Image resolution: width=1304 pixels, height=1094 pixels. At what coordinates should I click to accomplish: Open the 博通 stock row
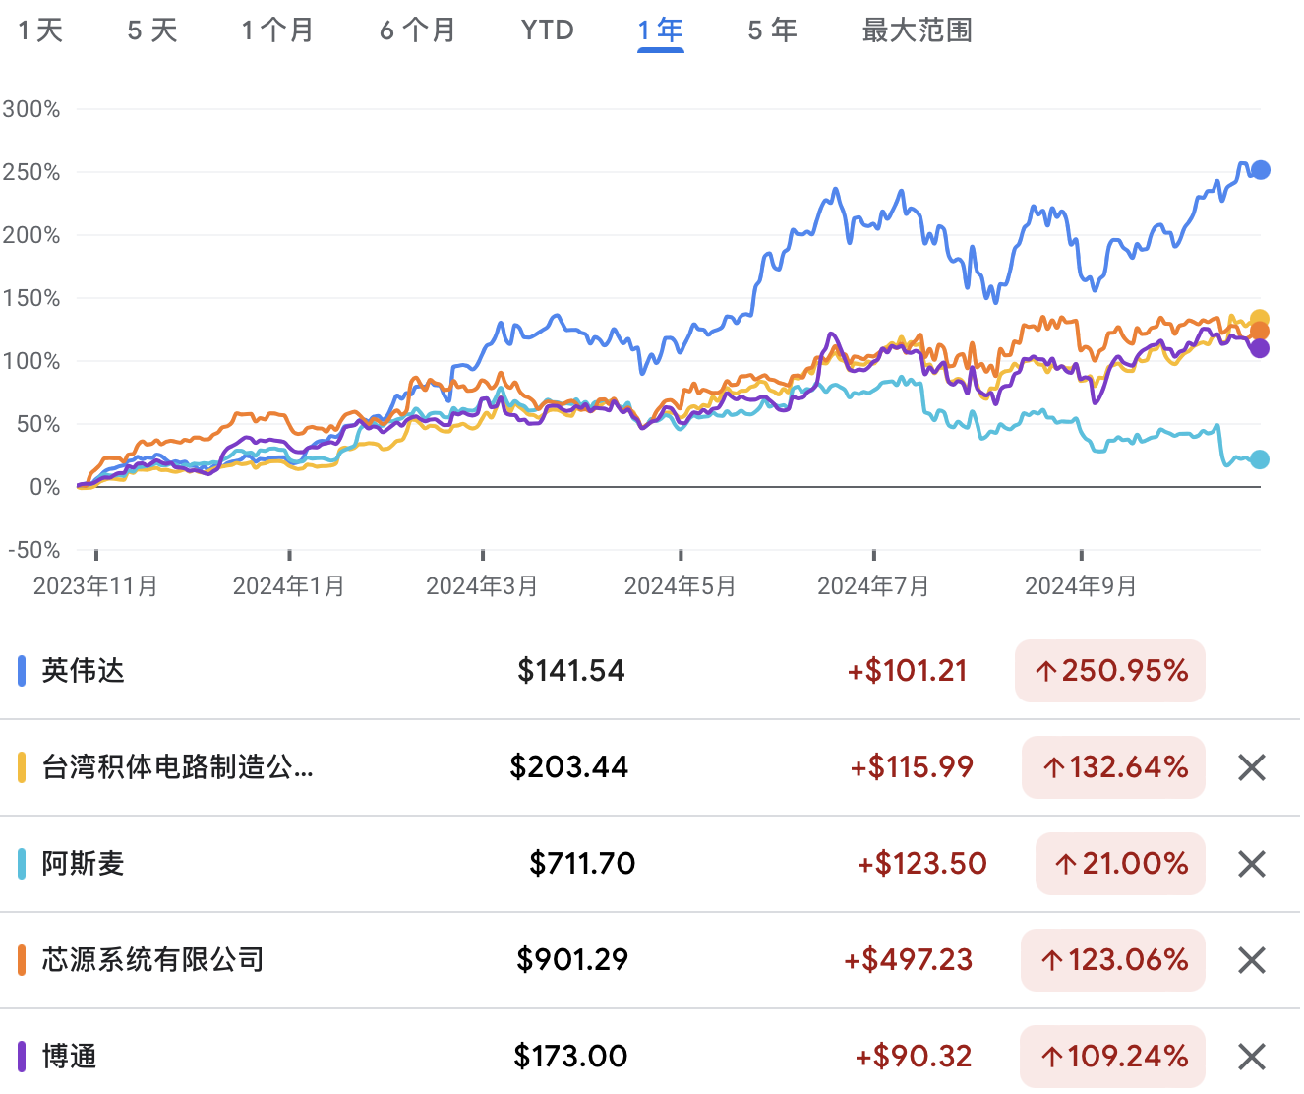click(x=650, y=1057)
